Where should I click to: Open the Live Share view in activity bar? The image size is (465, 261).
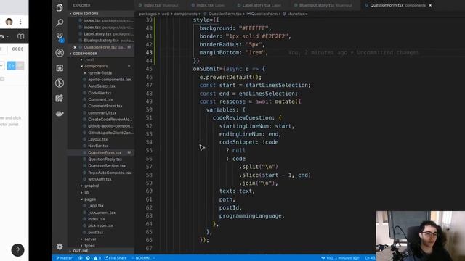[60, 99]
